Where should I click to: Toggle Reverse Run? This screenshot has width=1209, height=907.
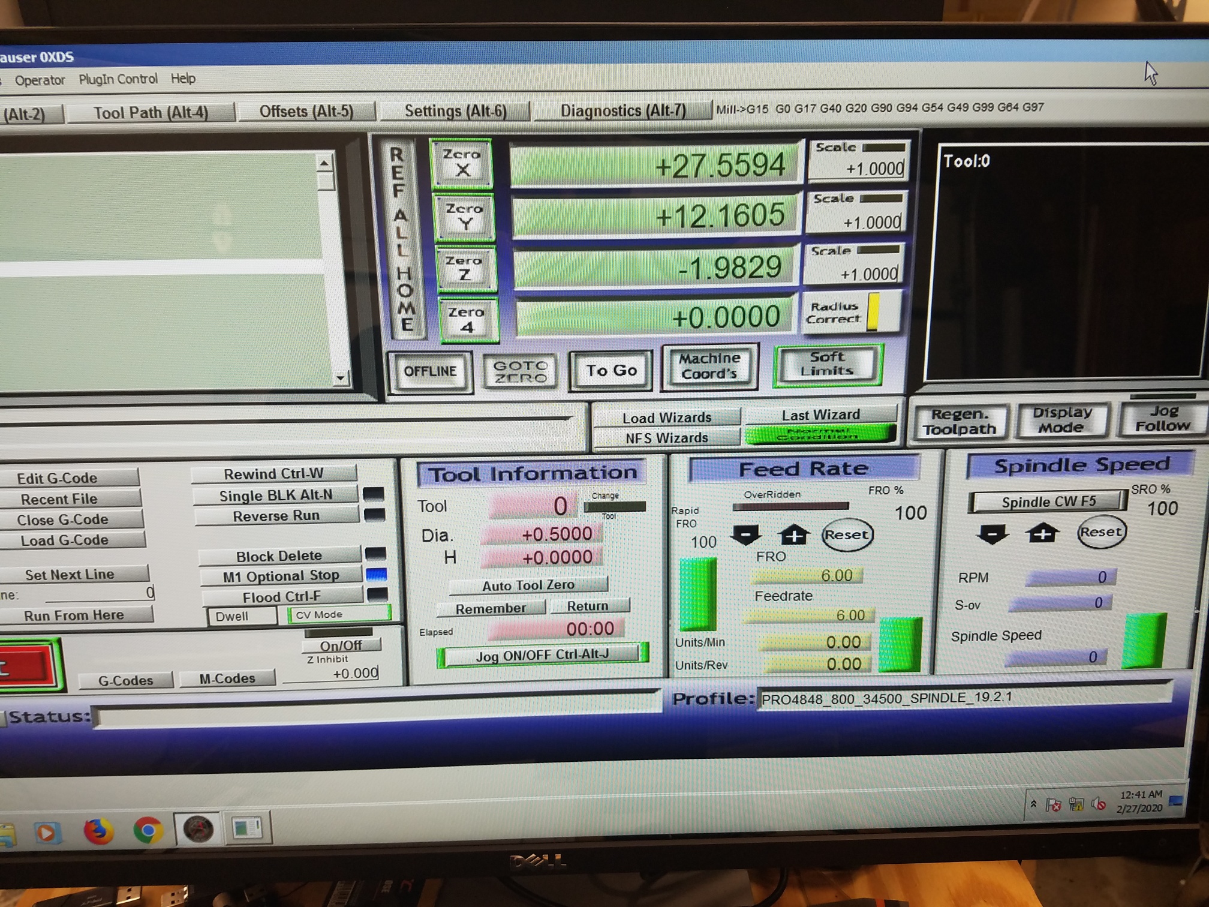pyautogui.click(x=276, y=516)
